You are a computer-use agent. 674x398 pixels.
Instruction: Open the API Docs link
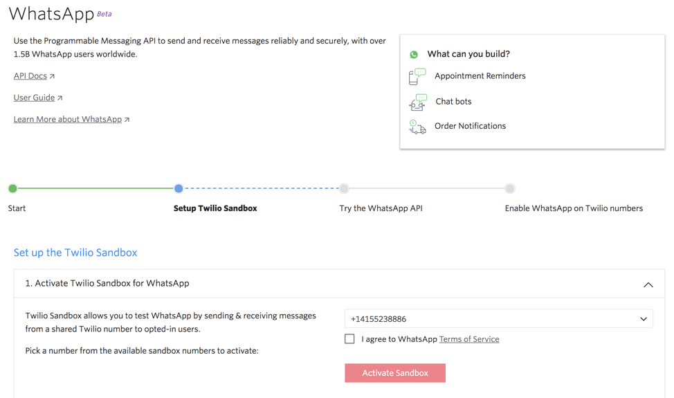(30, 76)
